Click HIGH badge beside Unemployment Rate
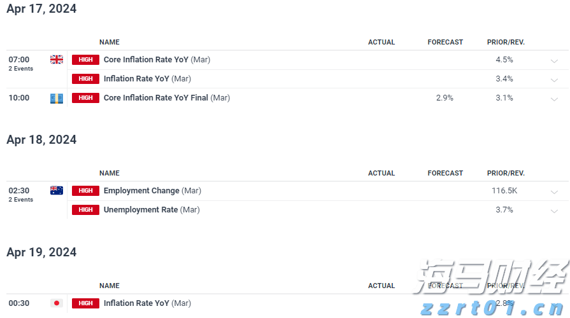The height and width of the screenshot is (318, 570). pyautogui.click(x=85, y=210)
